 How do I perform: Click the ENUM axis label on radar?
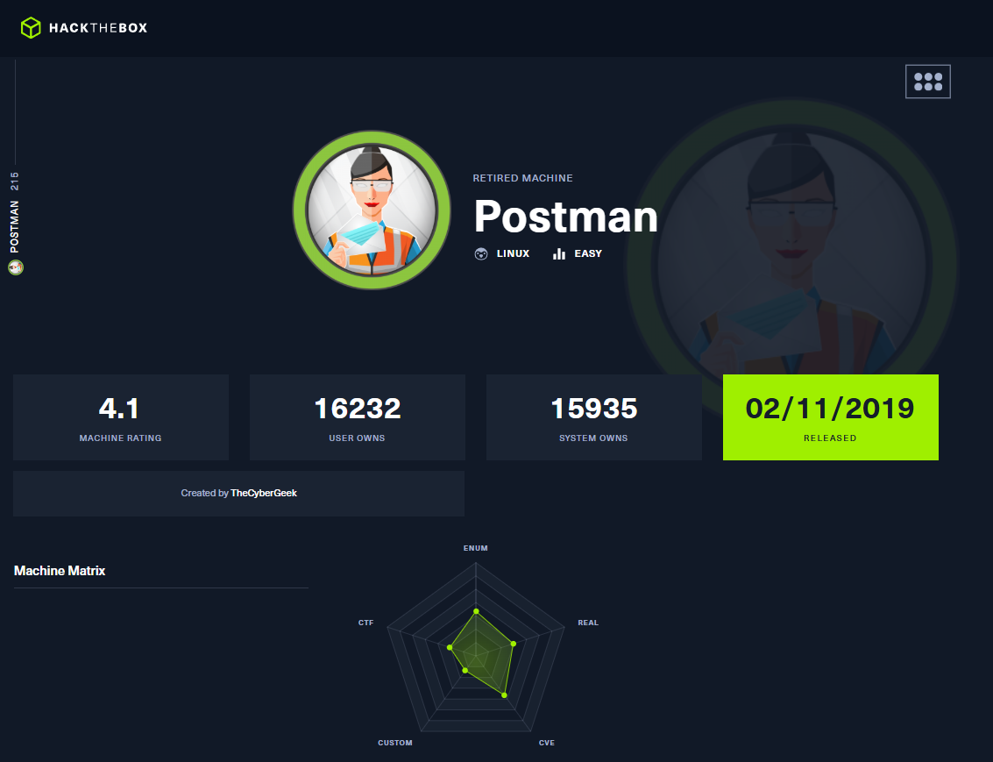tap(475, 548)
